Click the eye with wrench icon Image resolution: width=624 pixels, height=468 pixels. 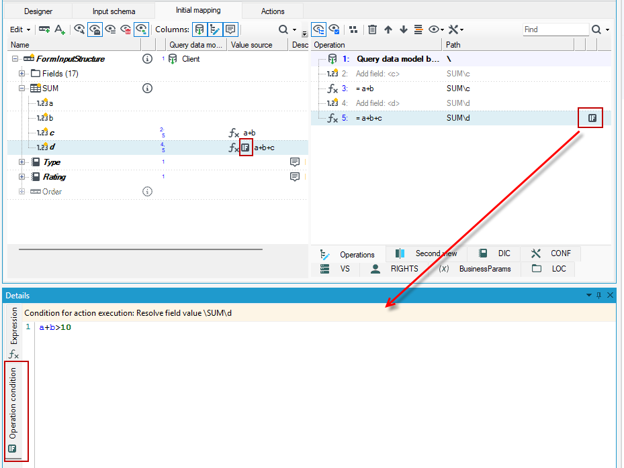coord(79,30)
